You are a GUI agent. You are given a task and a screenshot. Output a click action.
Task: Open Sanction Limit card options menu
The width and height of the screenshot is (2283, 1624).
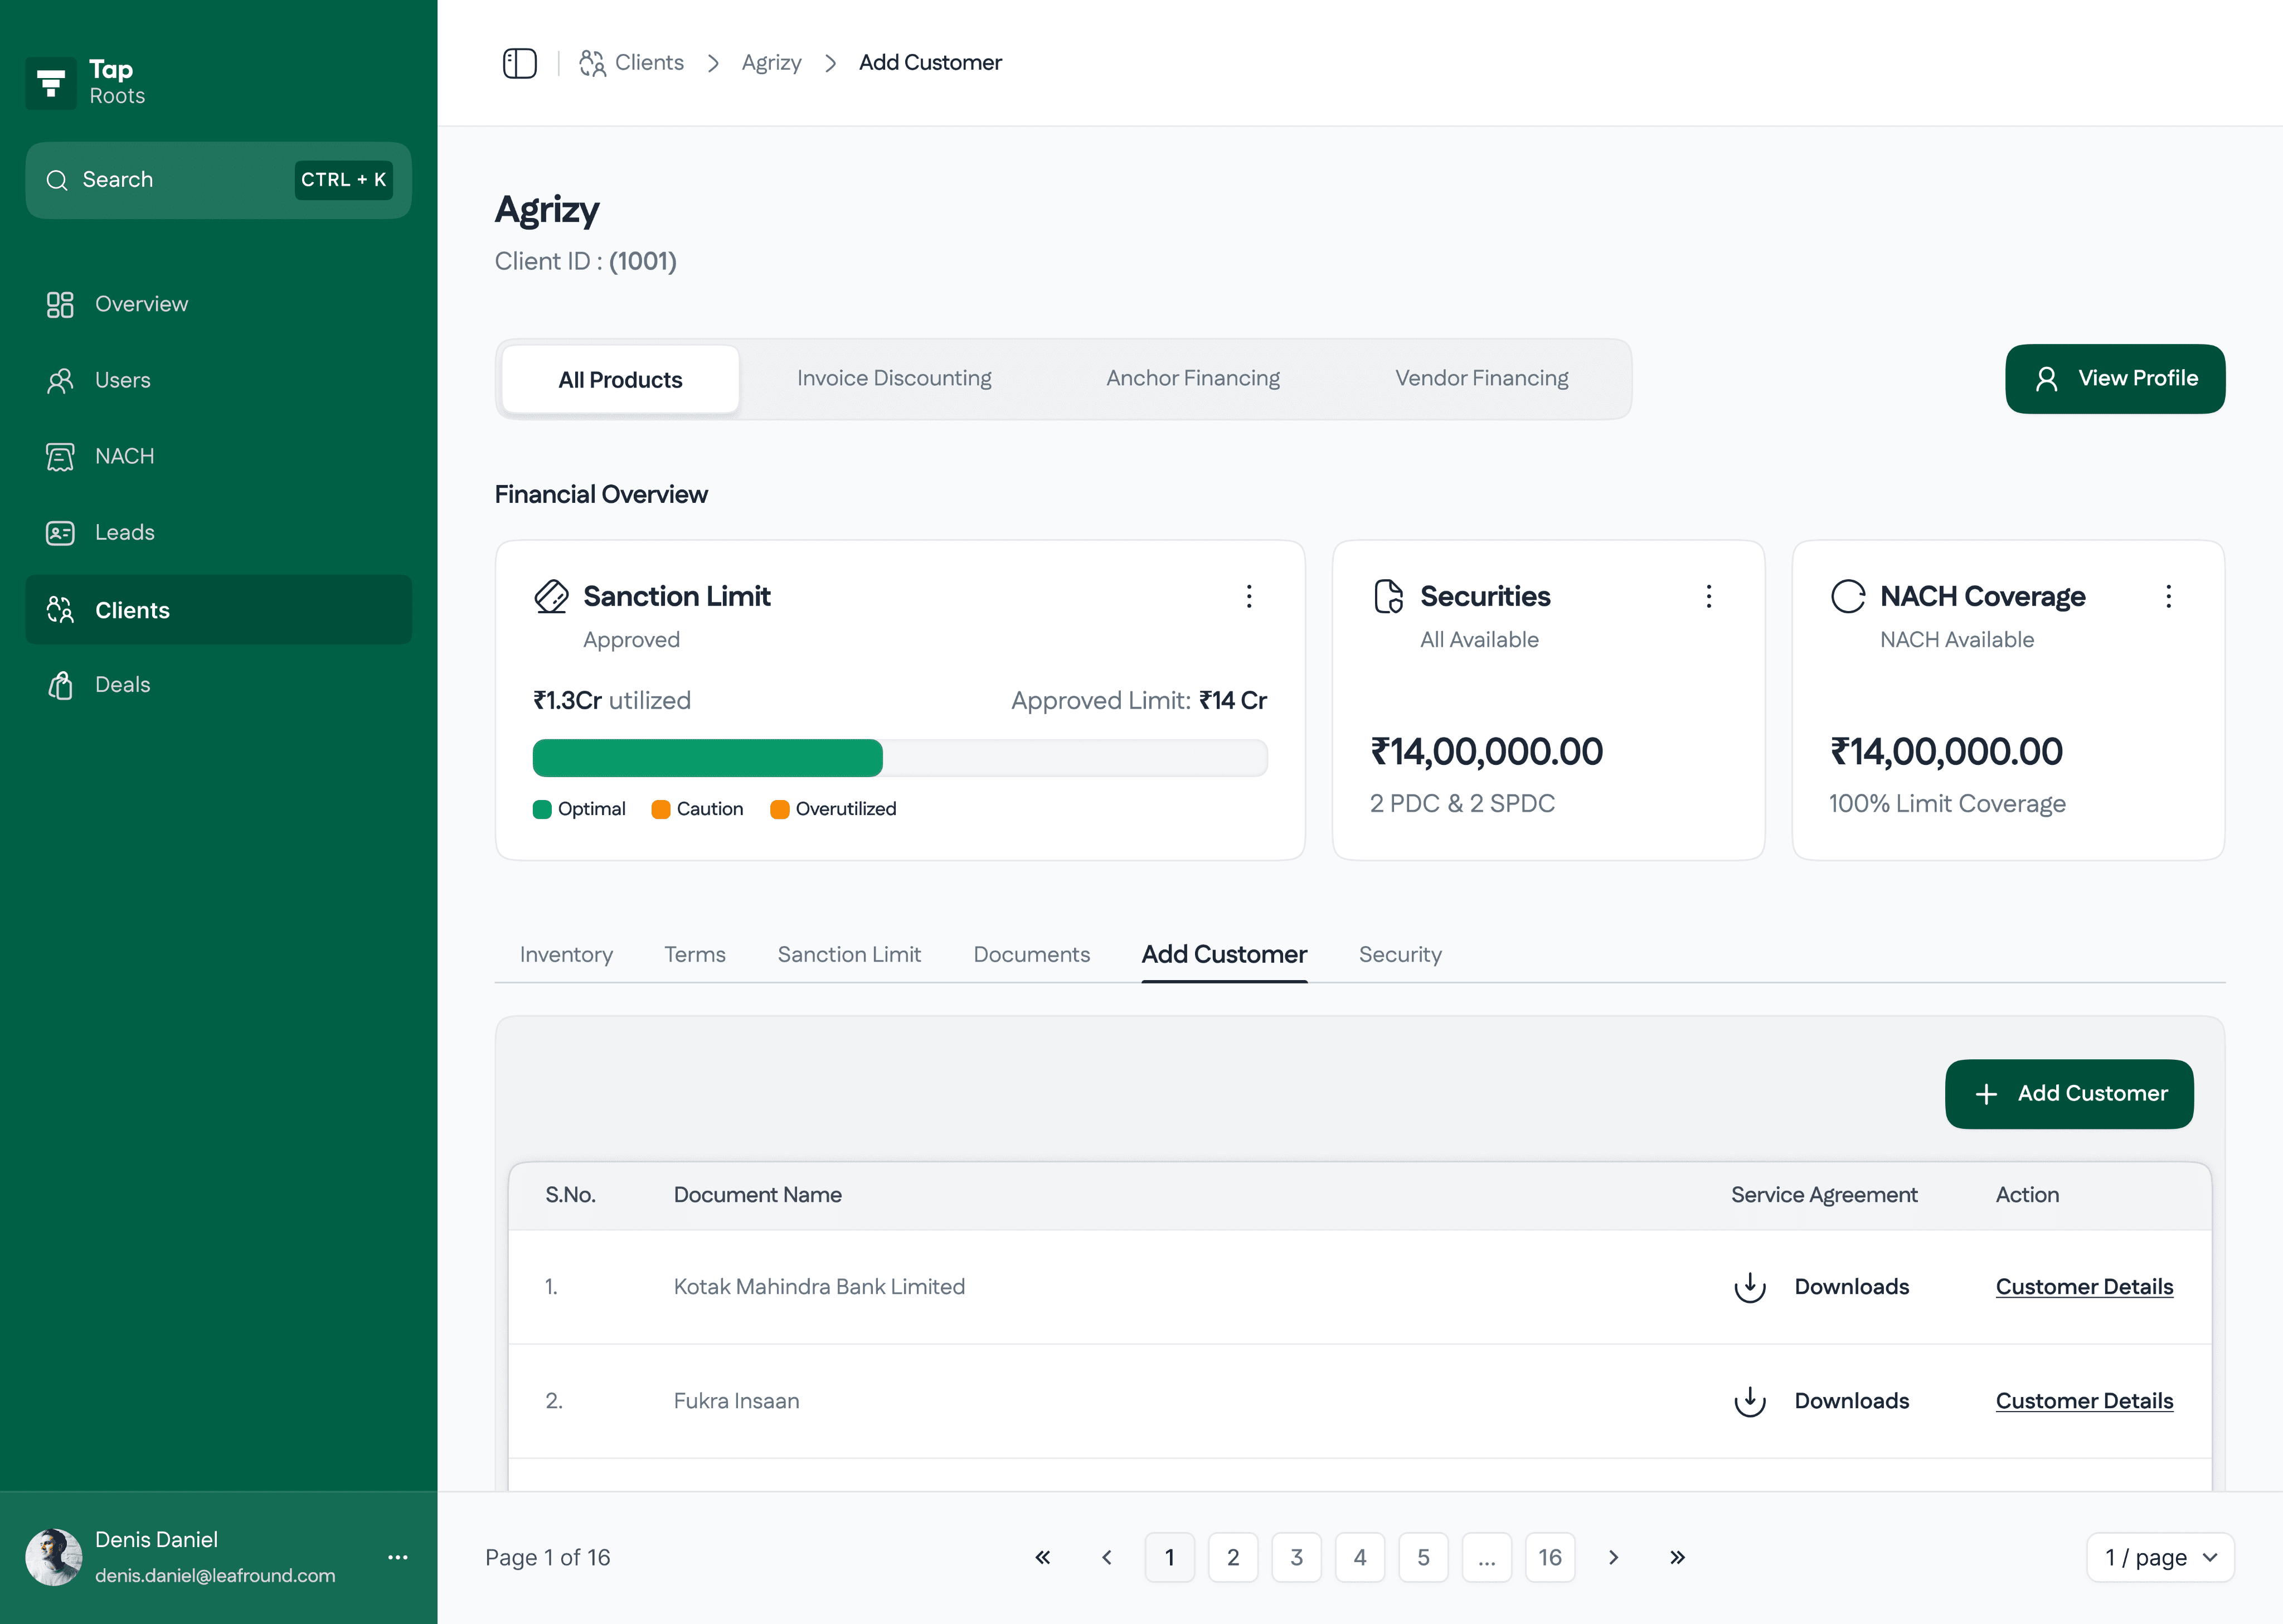pos(1249,597)
